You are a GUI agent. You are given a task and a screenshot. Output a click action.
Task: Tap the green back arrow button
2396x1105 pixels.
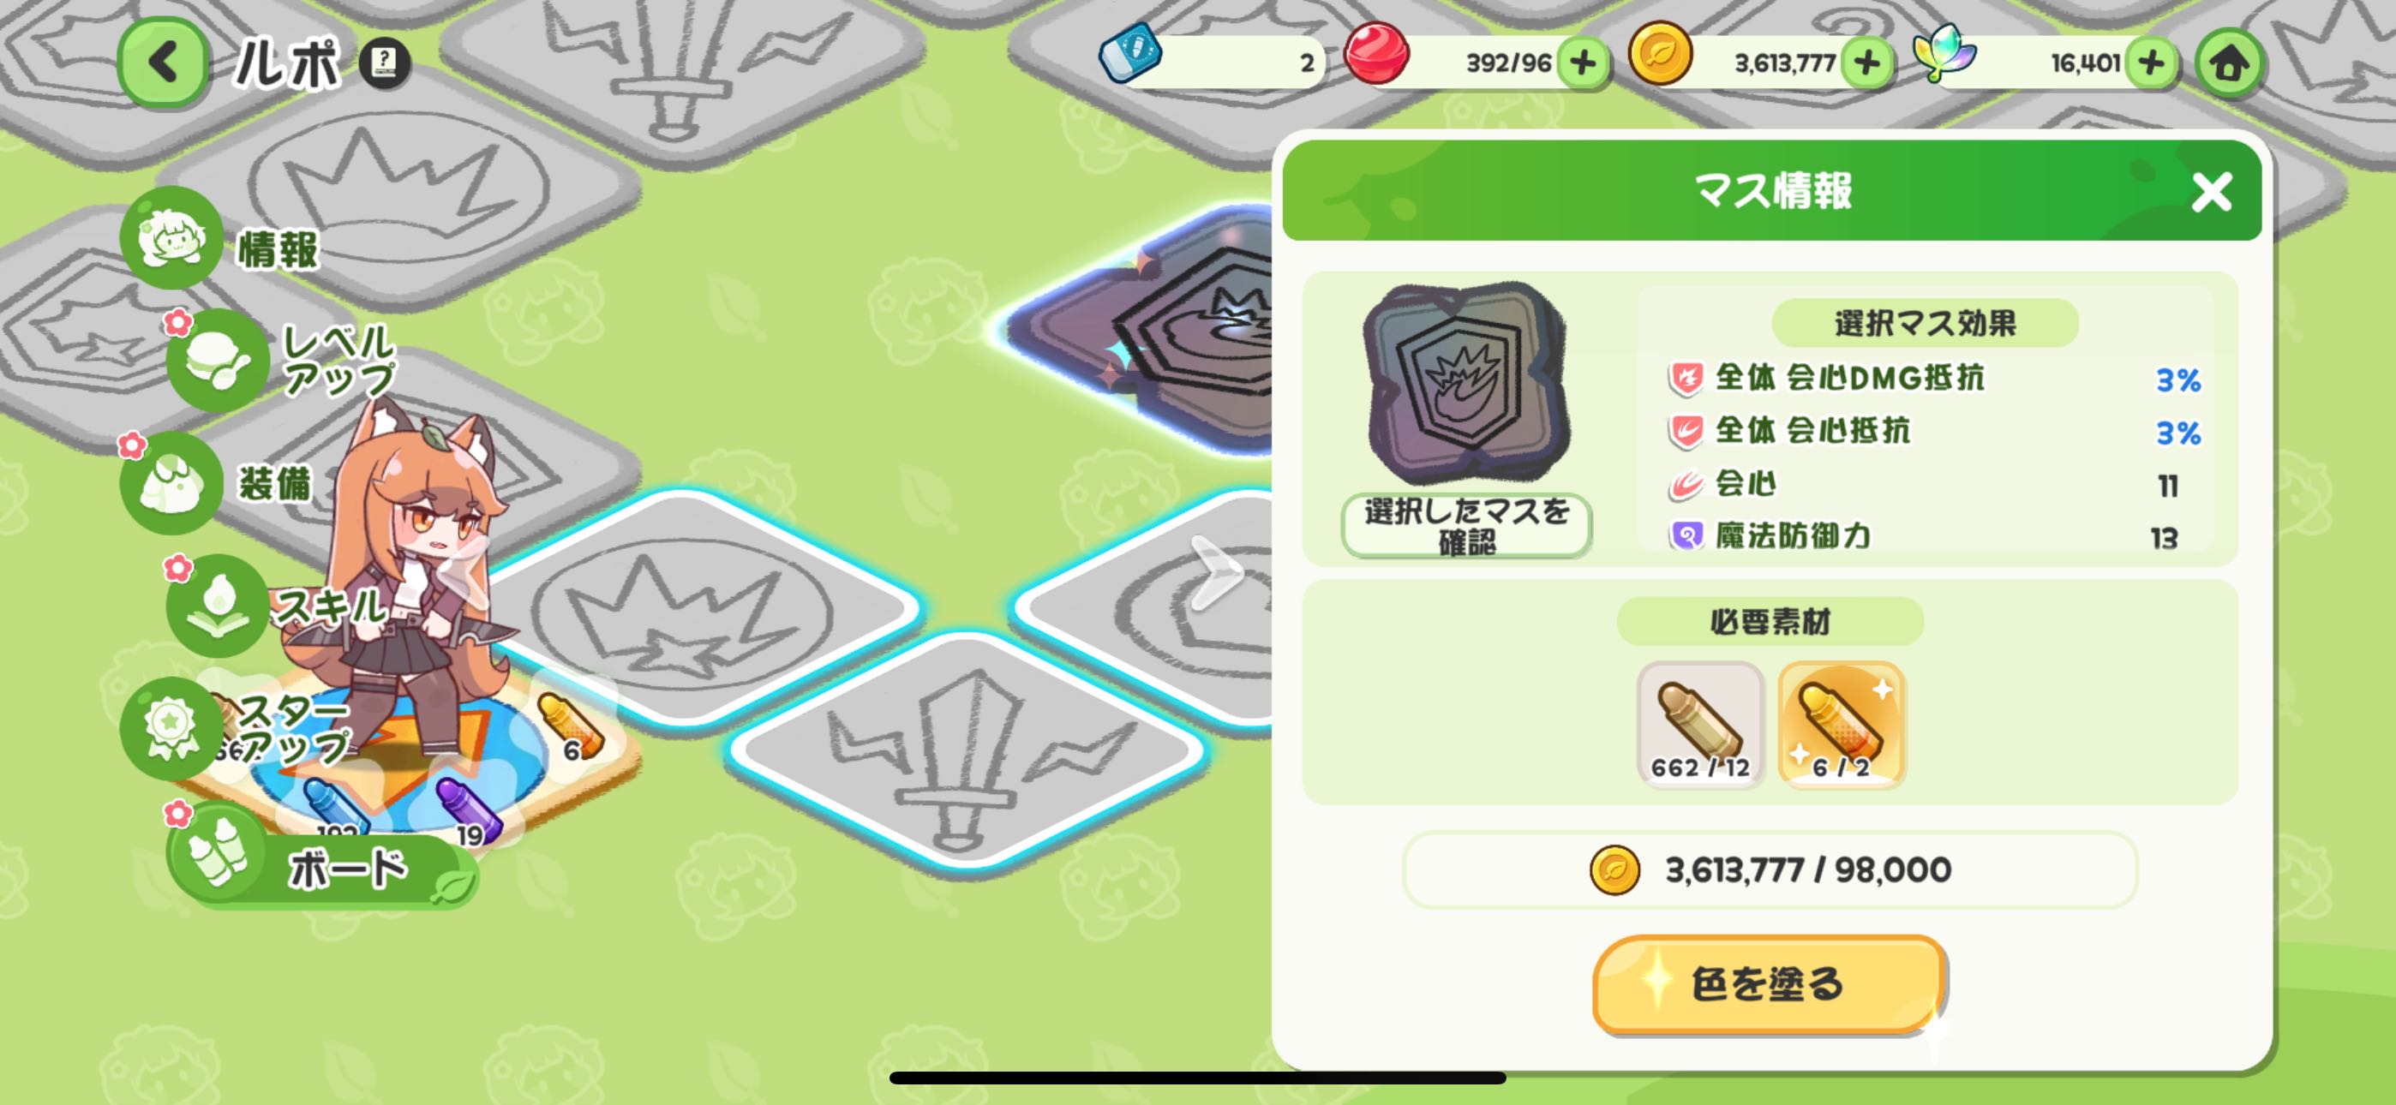coord(163,63)
